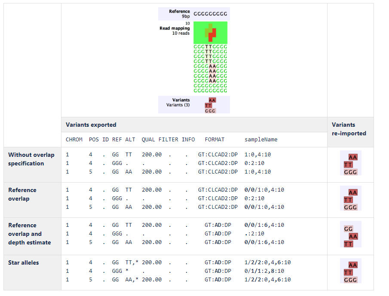
Task: Select the Without overlap specification row header
Action: click(x=31, y=159)
